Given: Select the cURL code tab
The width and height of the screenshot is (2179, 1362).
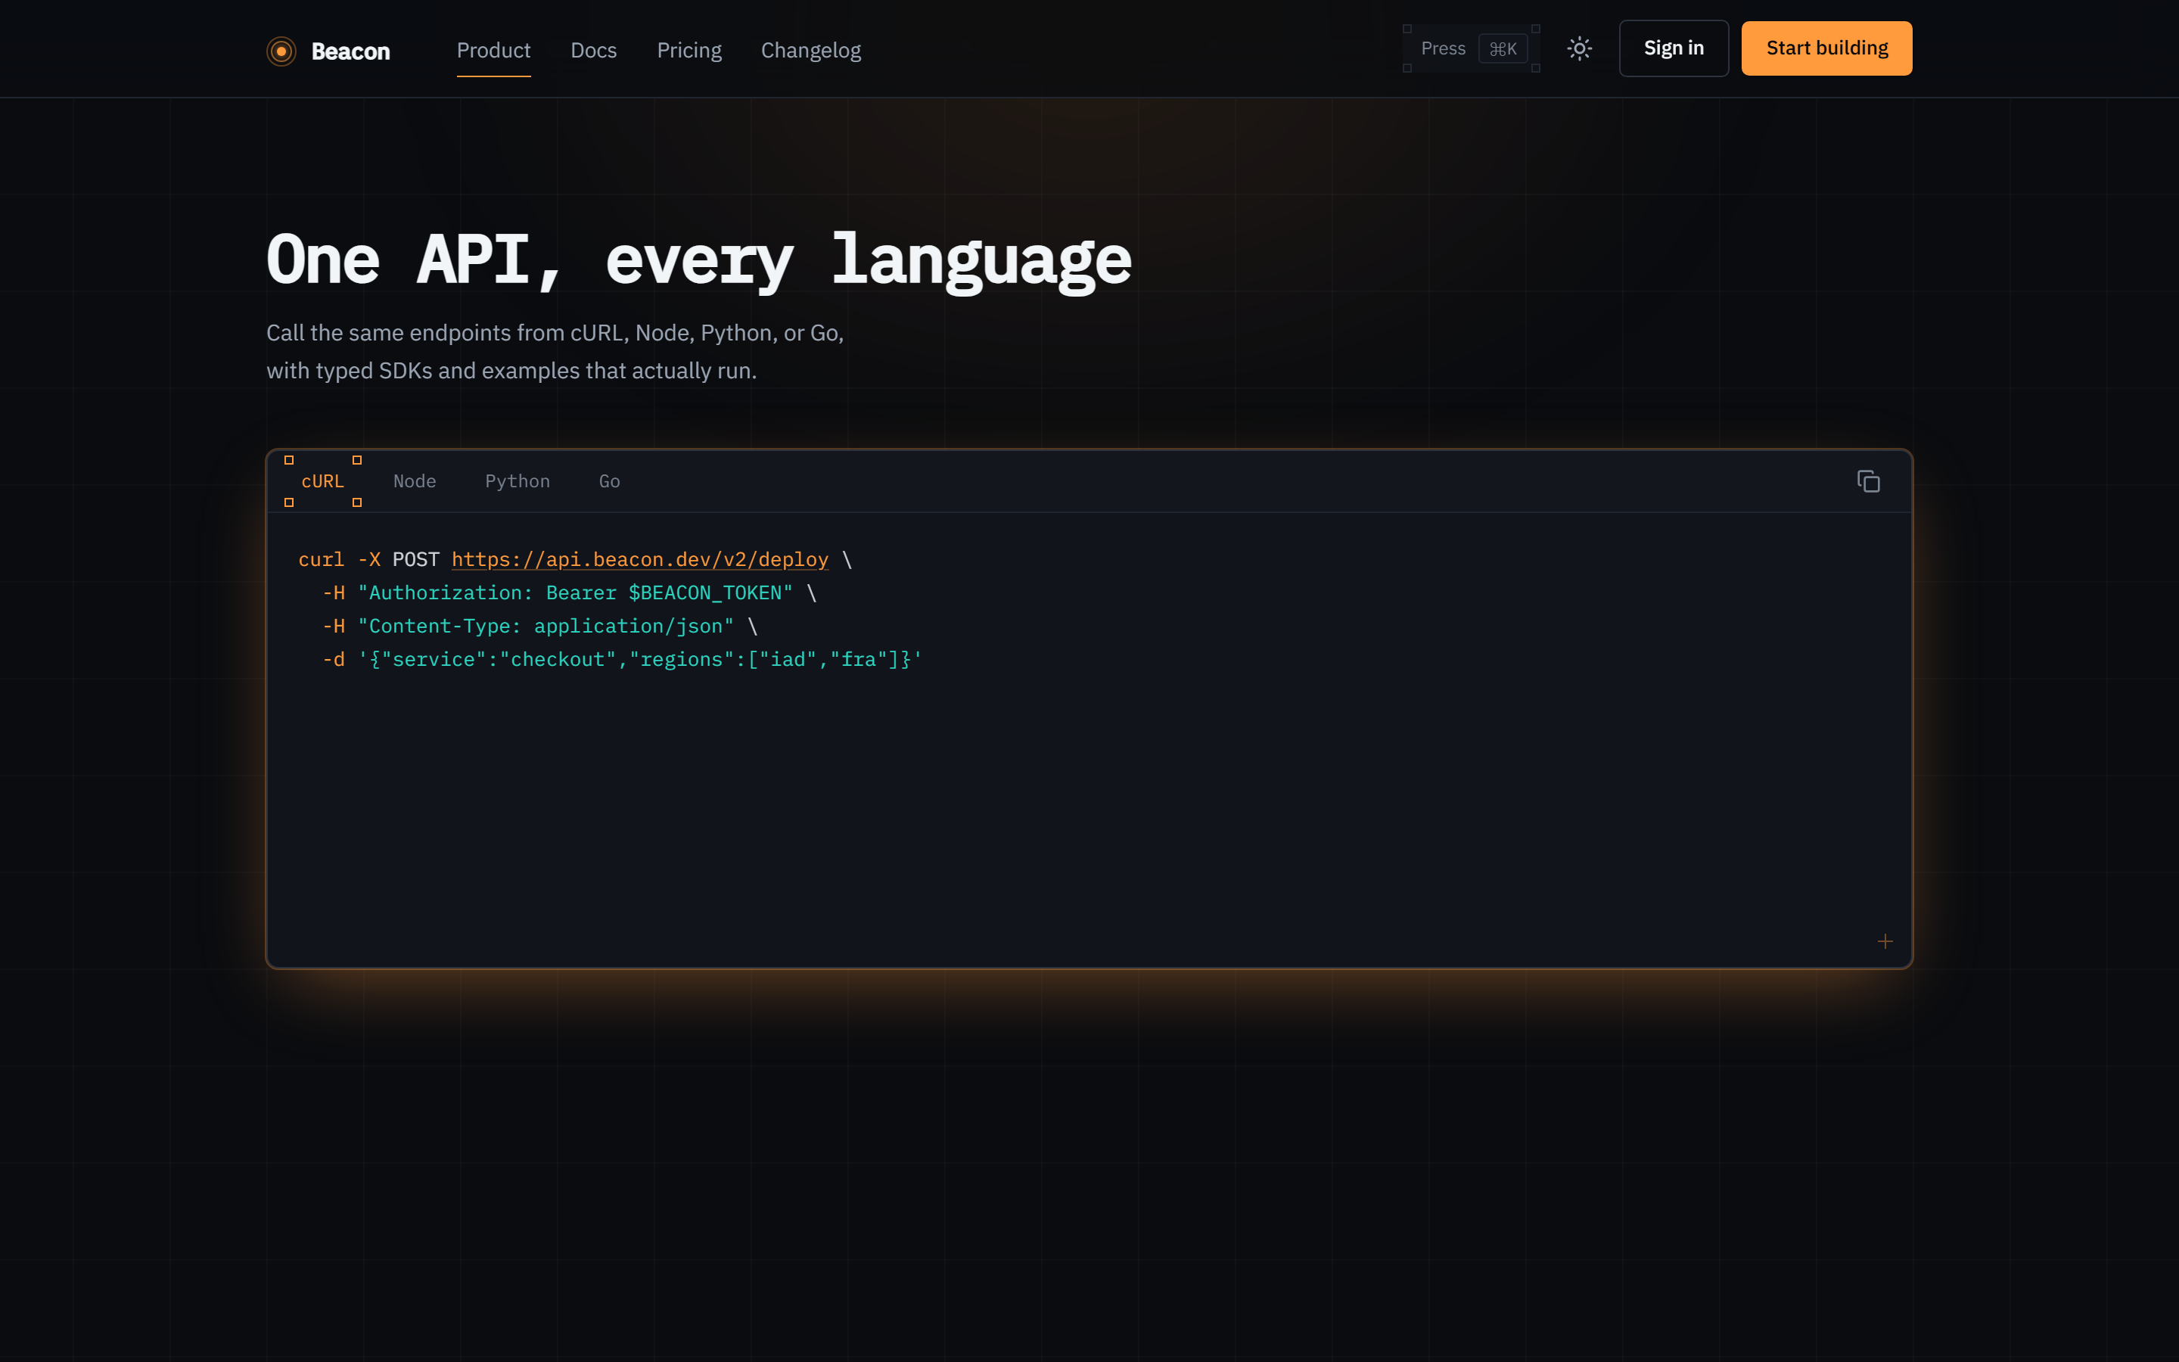Looking at the screenshot, I should pyautogui.click(x=322, y=481).
